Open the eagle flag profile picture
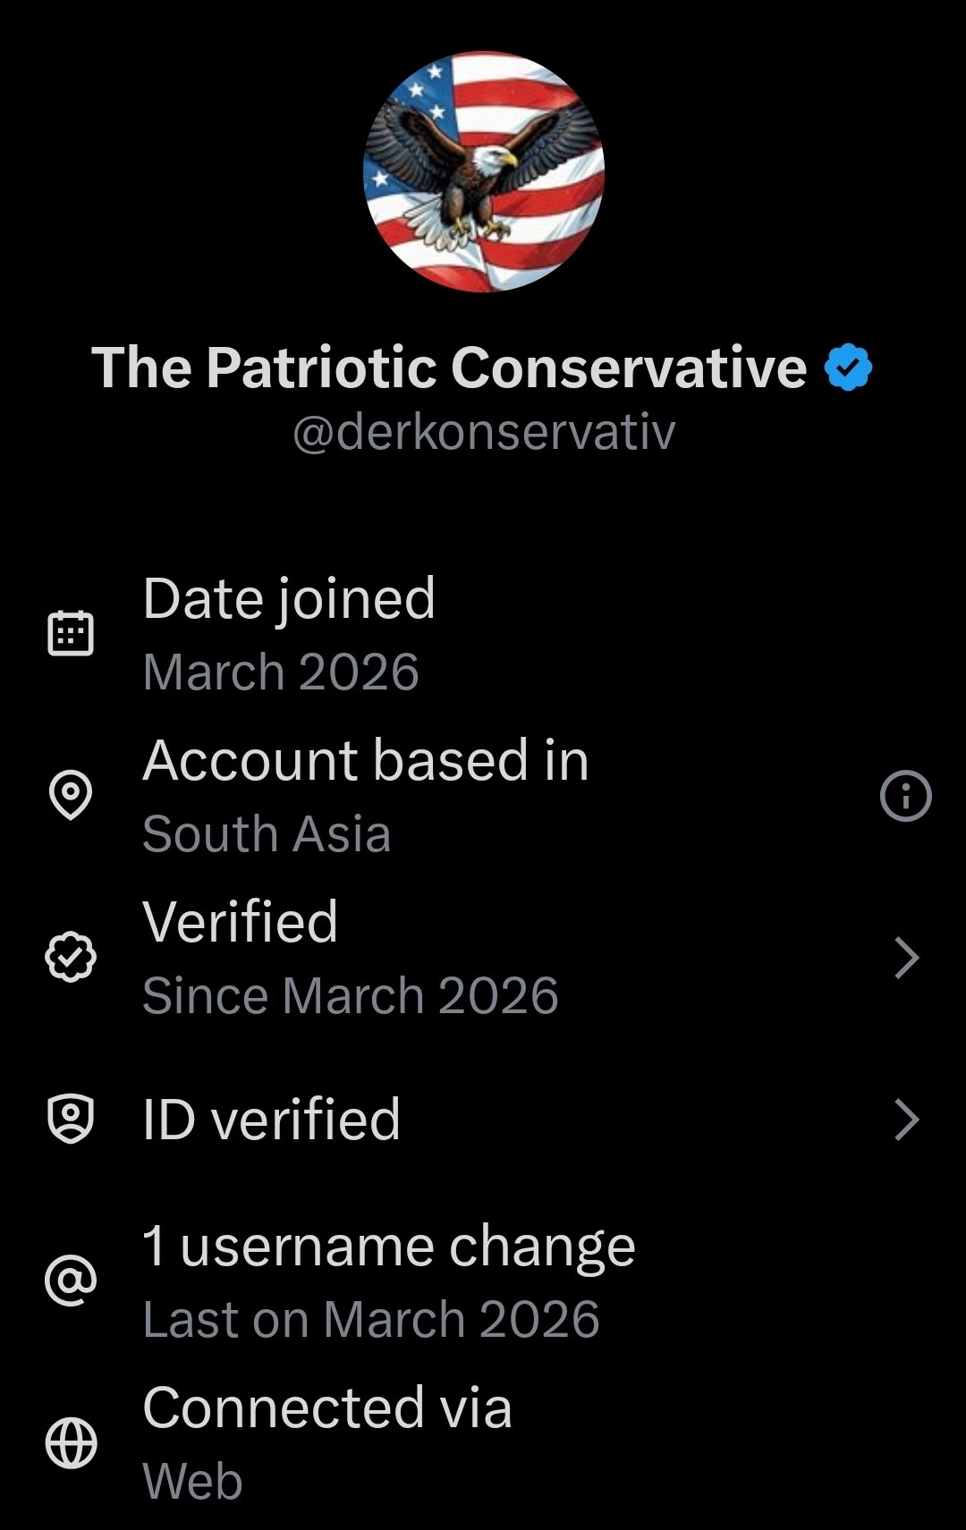The image size is (966, 1530). (484, 172)
